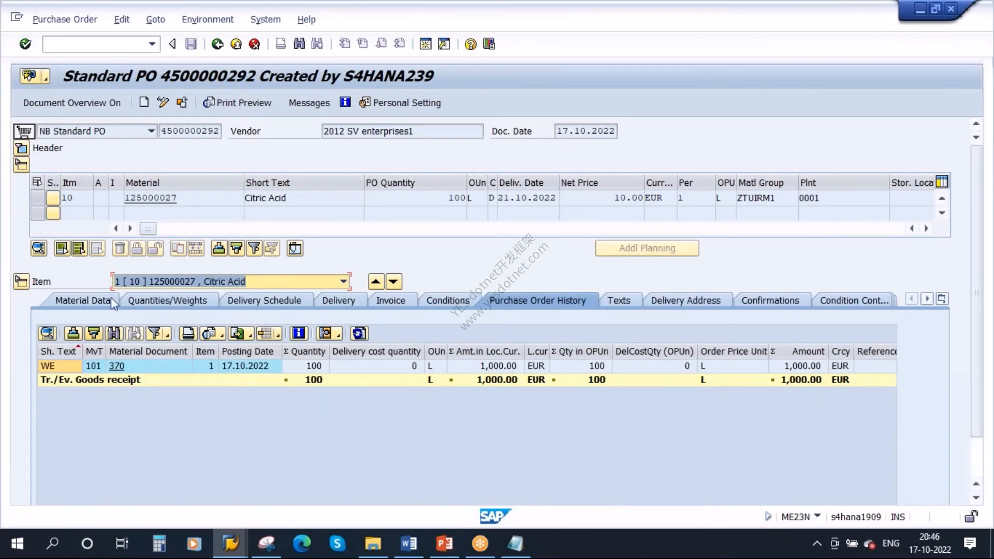Click the Print icon in the top toolbar
Image resolution: width=994 pixels, height=559 pixels.
pos(281,44)
